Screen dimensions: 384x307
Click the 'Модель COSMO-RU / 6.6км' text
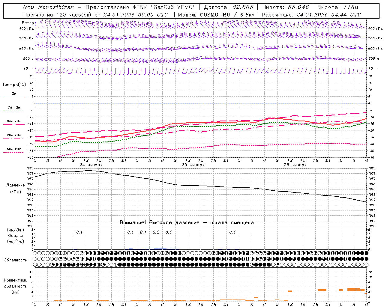pyautogui.click(x=216, y=15)
